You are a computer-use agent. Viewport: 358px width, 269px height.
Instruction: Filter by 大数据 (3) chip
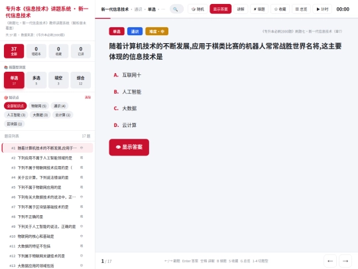click(x=40, y=115)
